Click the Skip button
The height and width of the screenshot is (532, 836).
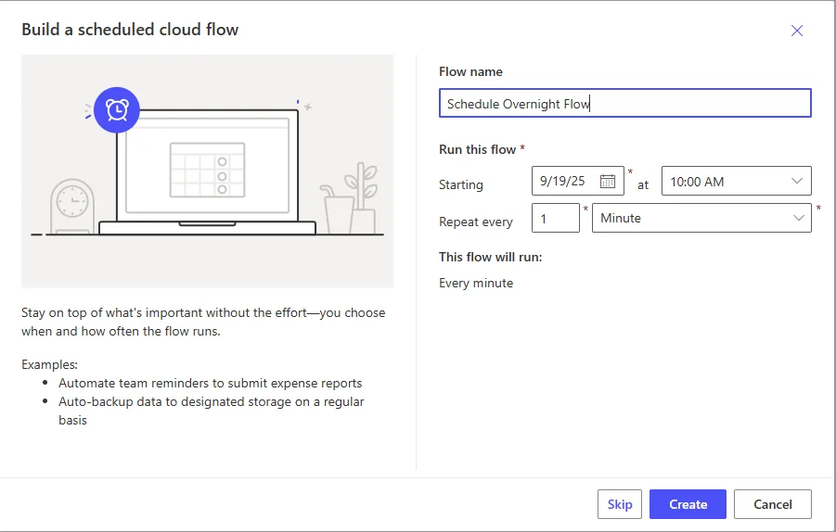pos(620,504)
